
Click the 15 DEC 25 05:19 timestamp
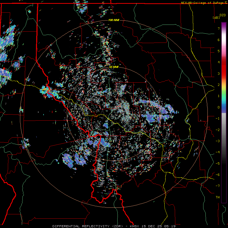point(159,226)
